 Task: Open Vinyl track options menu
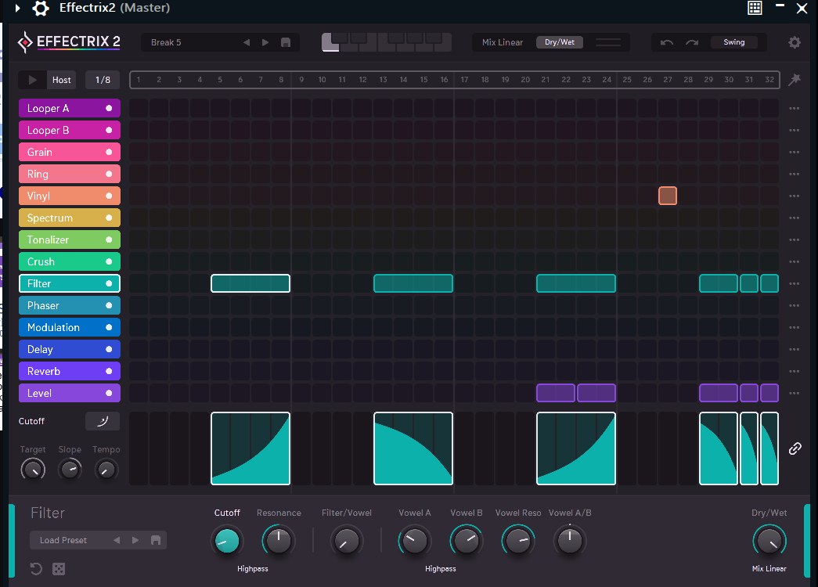click(794, 196)
